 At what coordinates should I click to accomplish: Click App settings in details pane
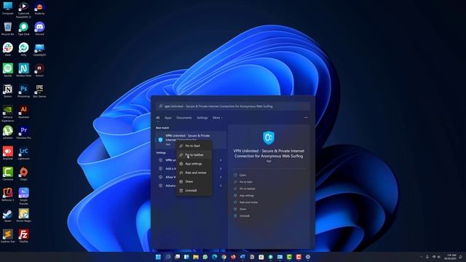click(247, 196)
